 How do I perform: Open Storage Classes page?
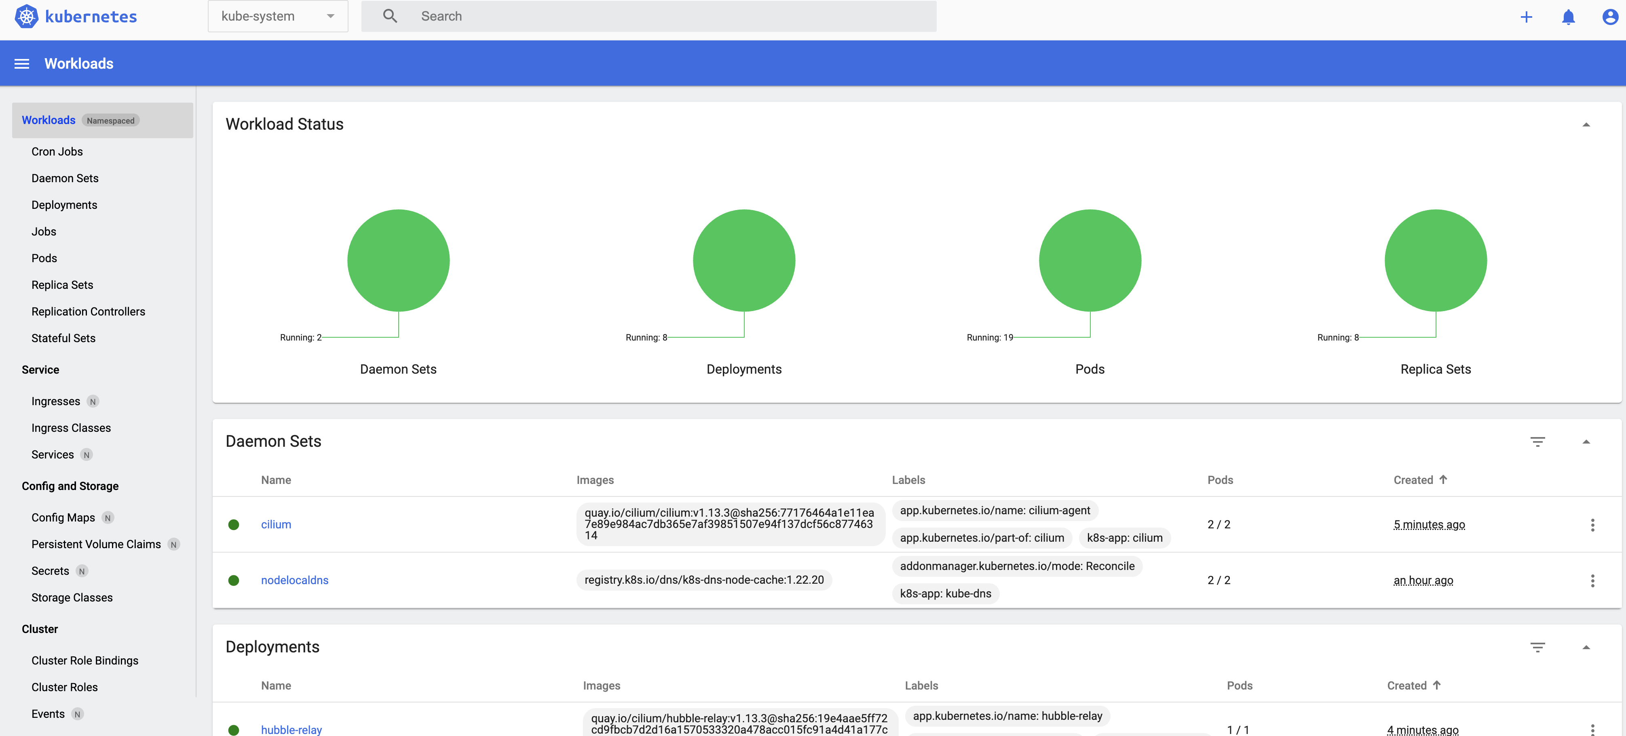[72, 597]
